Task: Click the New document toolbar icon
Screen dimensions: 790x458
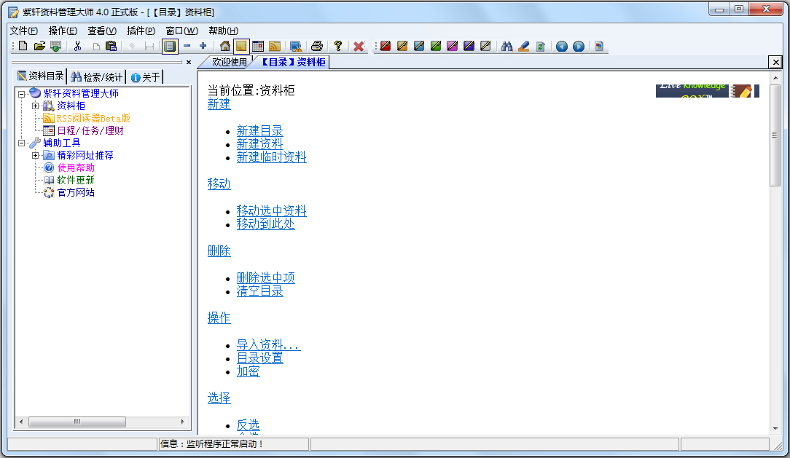Action: (23, 47)
